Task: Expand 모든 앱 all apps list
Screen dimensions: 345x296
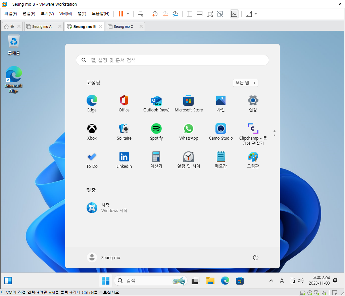Action: pyautogui.click(x=246, y=83)
